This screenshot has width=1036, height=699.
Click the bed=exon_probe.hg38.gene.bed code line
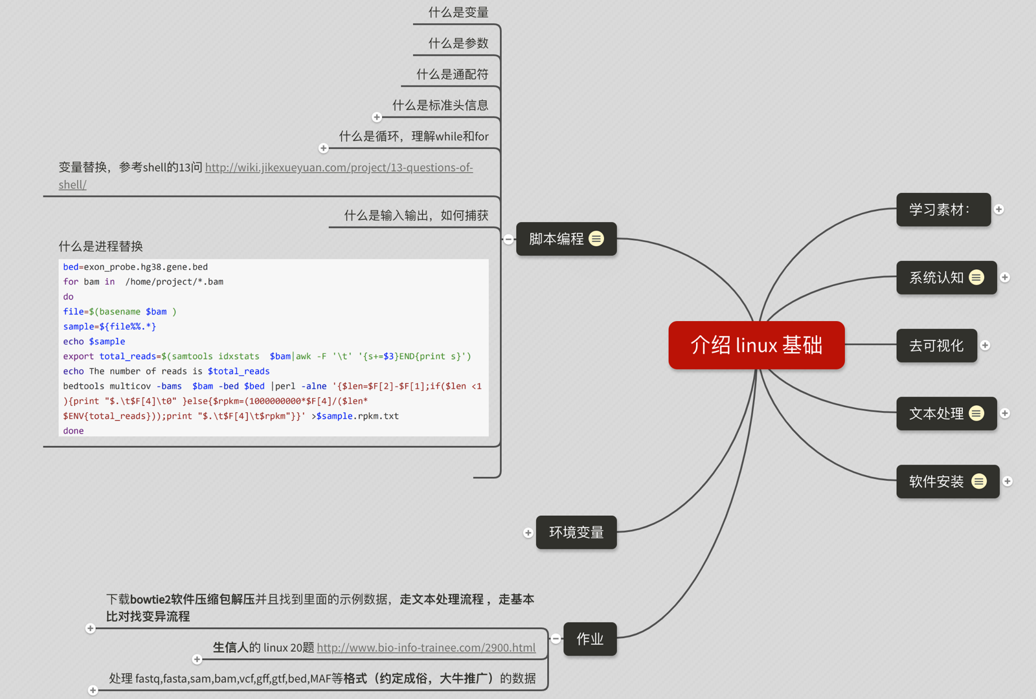135,267
